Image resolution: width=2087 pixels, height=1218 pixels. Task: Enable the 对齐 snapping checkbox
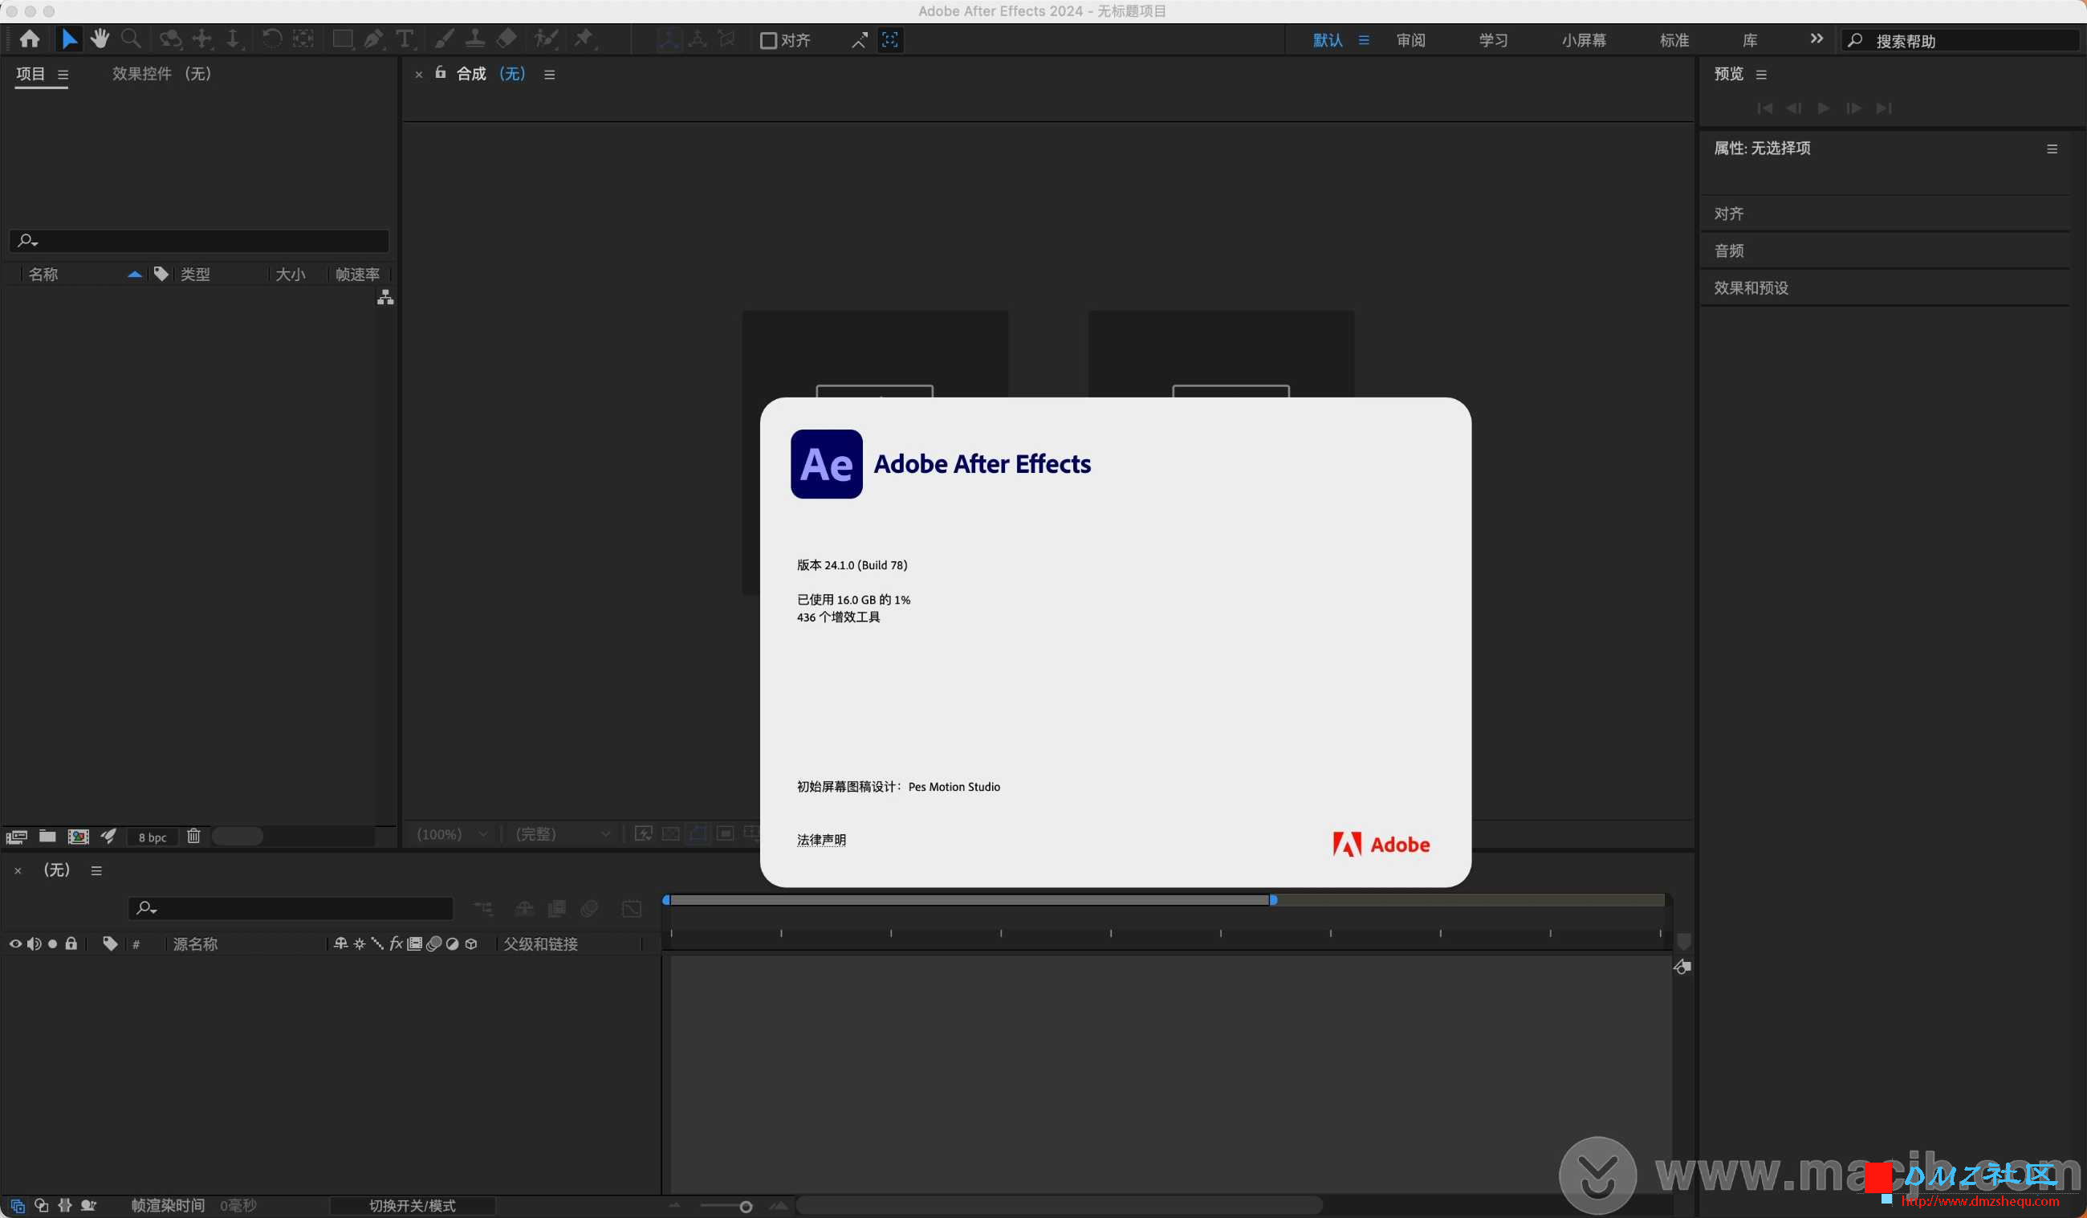coord(767,41)
